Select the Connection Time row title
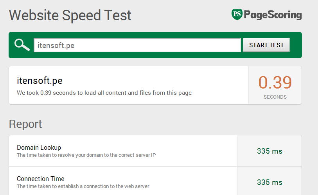The image size is (318, 195). [41, 179]
